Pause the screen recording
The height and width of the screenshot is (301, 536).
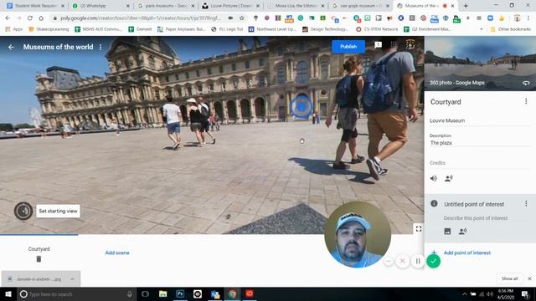click(x=418, y=262)
